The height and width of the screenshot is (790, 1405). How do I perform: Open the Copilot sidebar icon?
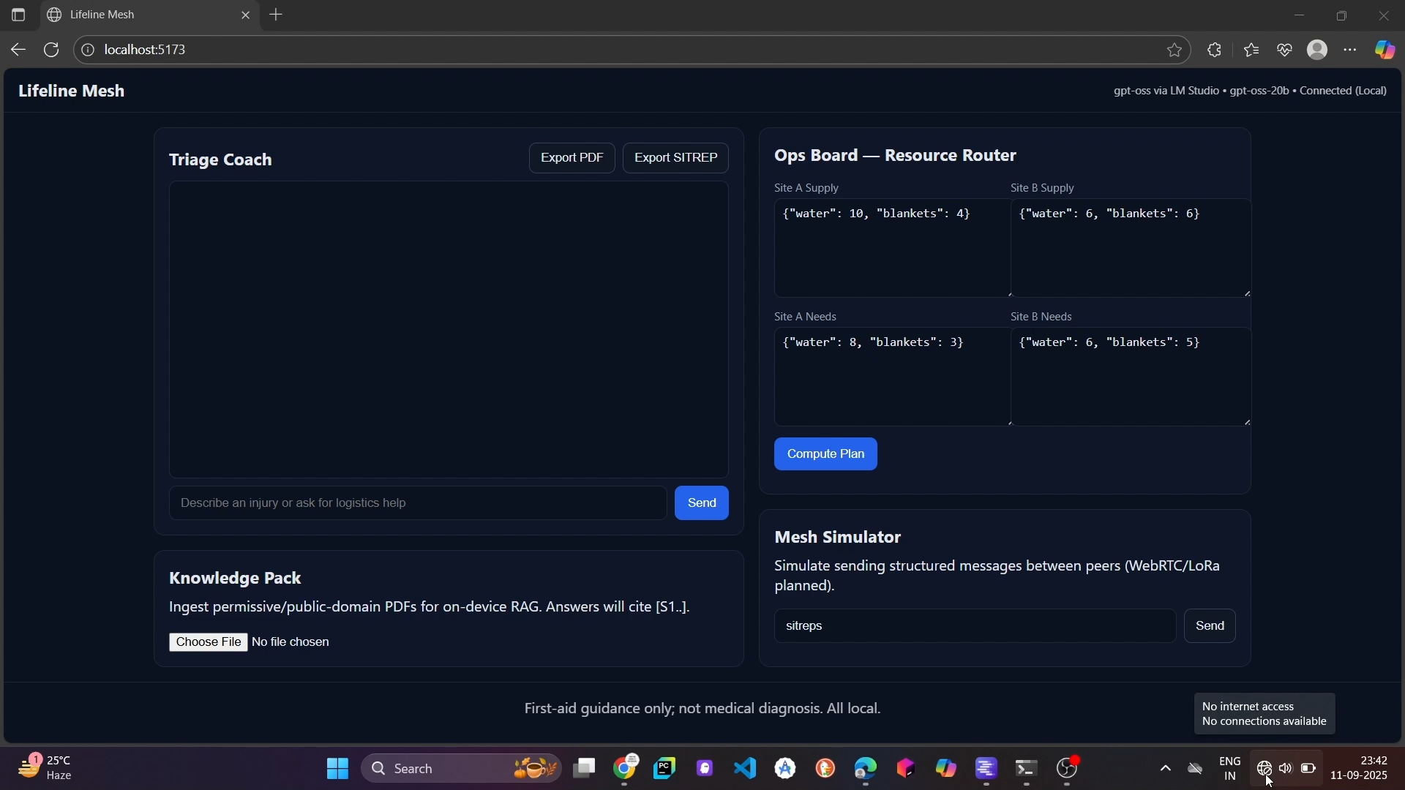point(1385,50)
